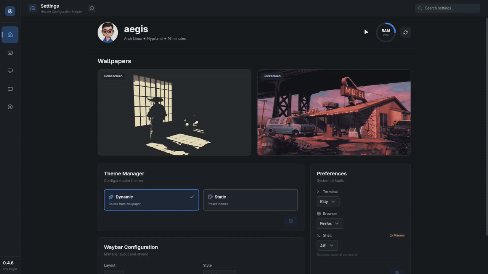Click the 'Hecate Configuration Helper' subtitle
Screen dimensions: 488x274
[61, 11]
